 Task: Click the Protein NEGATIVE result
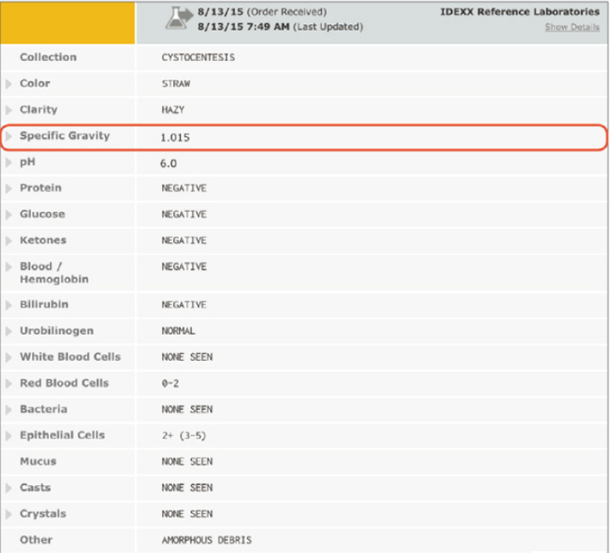184,189
